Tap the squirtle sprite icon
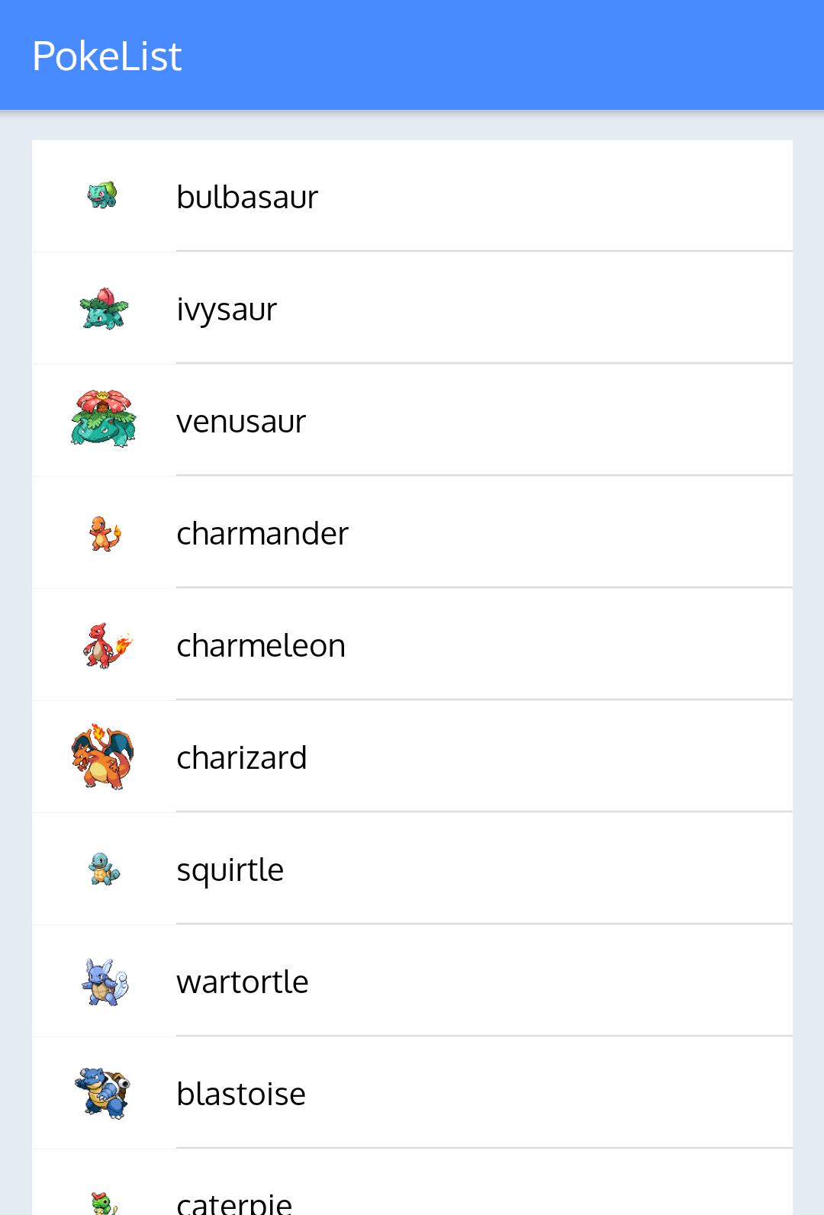 (x=105, y=869)
